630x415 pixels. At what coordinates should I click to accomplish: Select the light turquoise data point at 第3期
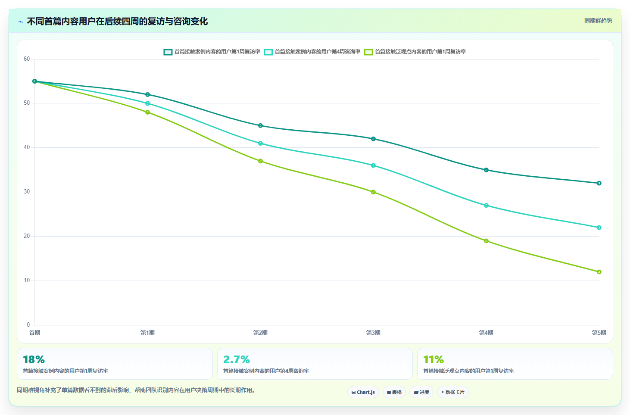pos(373,165)
